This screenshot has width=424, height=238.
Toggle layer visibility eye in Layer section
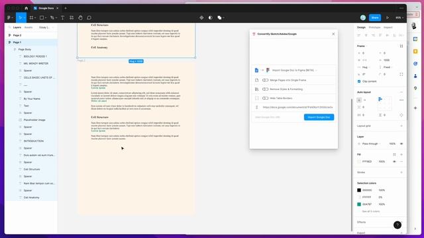(x=401, y=144)
